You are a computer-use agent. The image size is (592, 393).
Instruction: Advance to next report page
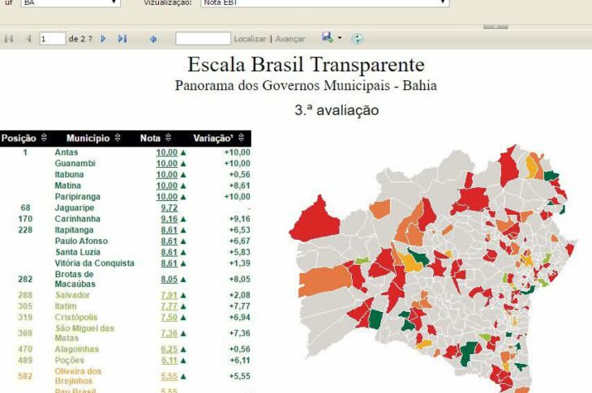(x=103, y=39)
